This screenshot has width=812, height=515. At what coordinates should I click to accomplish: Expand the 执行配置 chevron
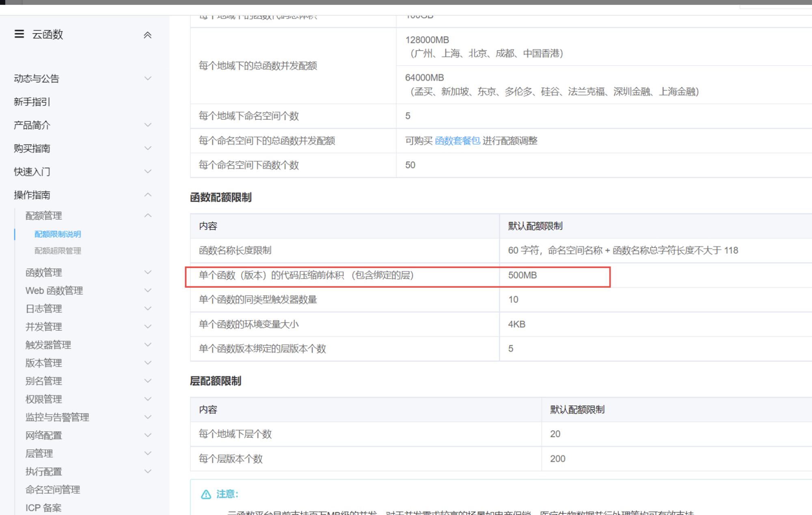click(148, 471)
